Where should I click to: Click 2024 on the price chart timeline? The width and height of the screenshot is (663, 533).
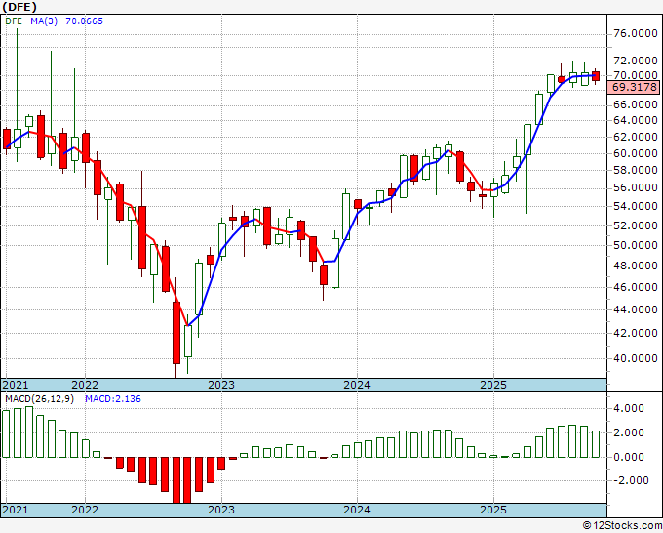pos(357,385)
